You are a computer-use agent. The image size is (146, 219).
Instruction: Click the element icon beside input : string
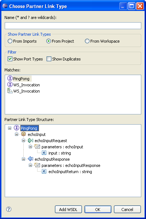click(x=44, y=153)
